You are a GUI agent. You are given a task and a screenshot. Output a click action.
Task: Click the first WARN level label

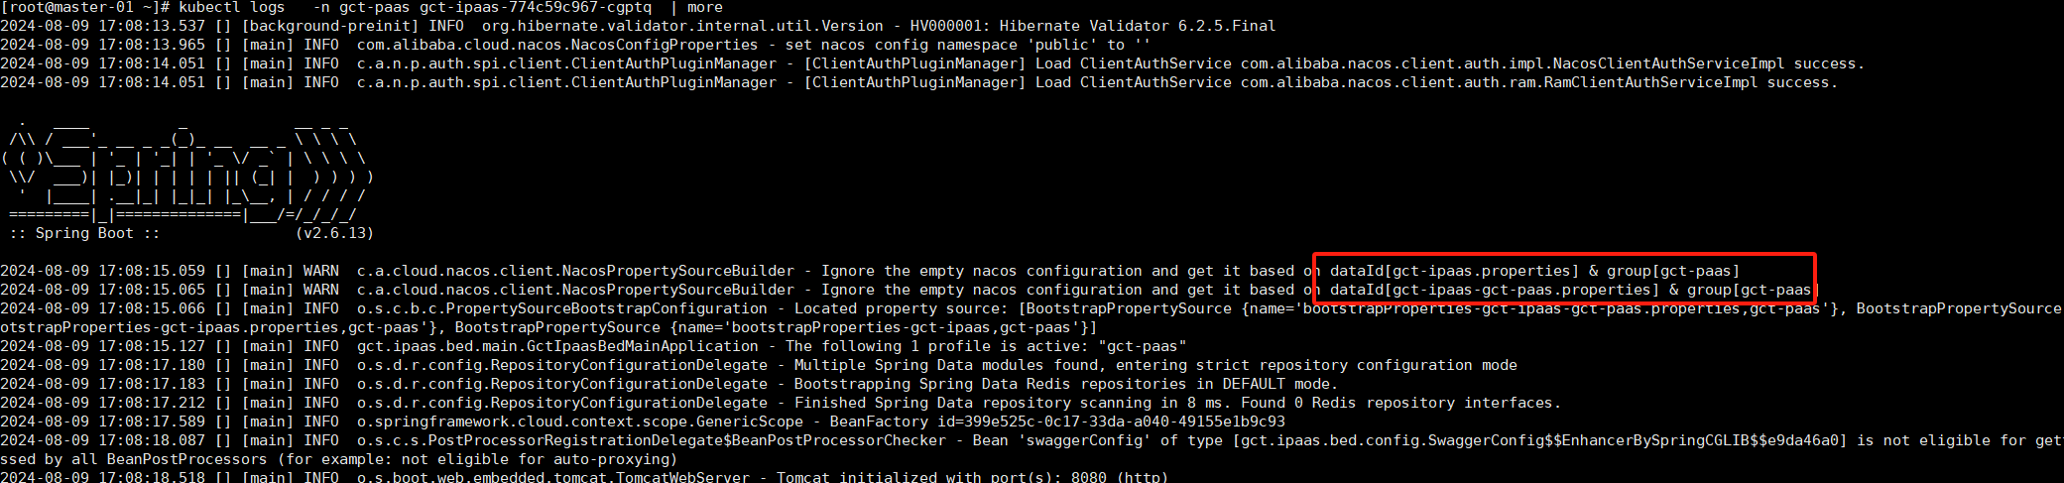tap(321, 271)
